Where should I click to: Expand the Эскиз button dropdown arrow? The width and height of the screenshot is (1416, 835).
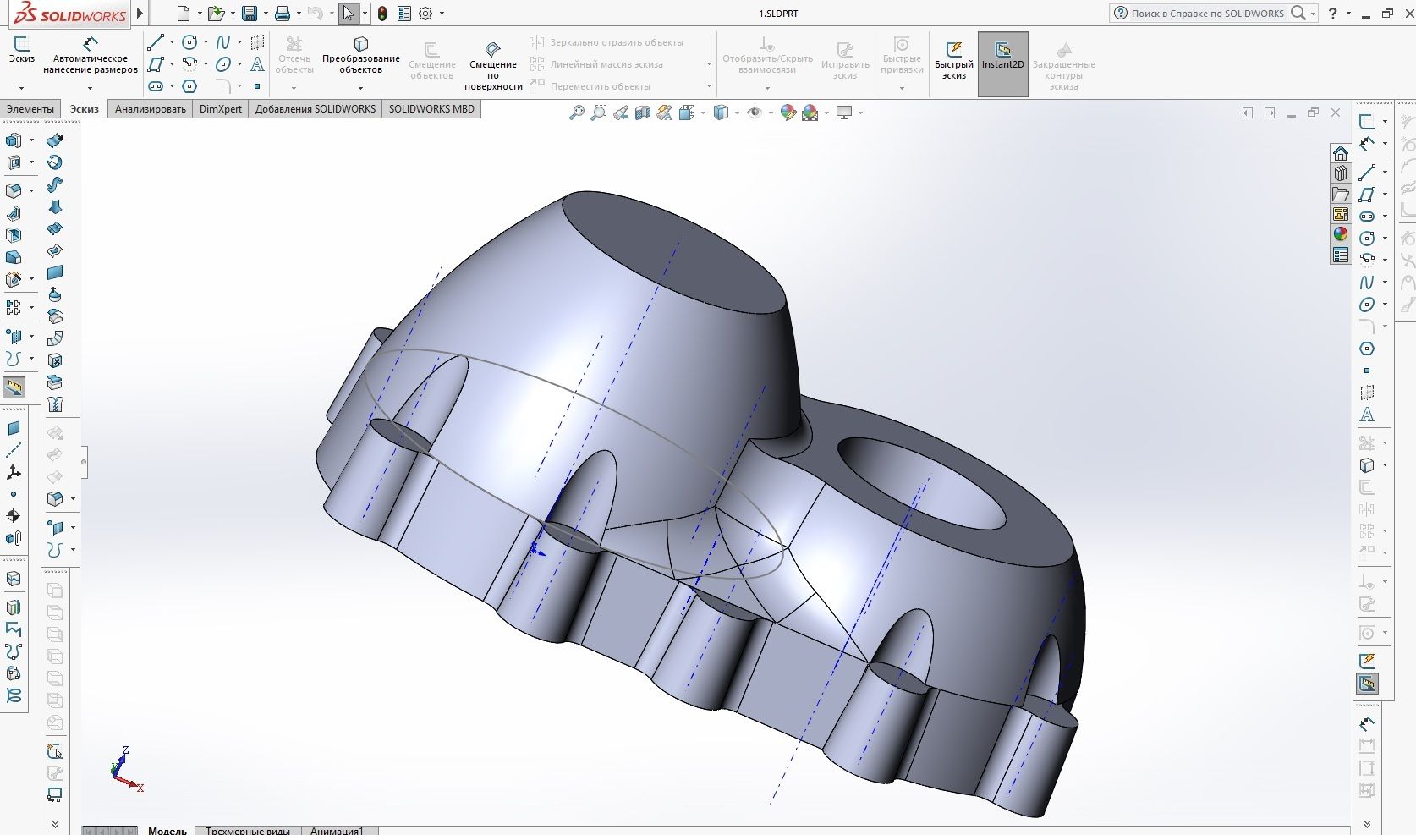tap(21, 88)
